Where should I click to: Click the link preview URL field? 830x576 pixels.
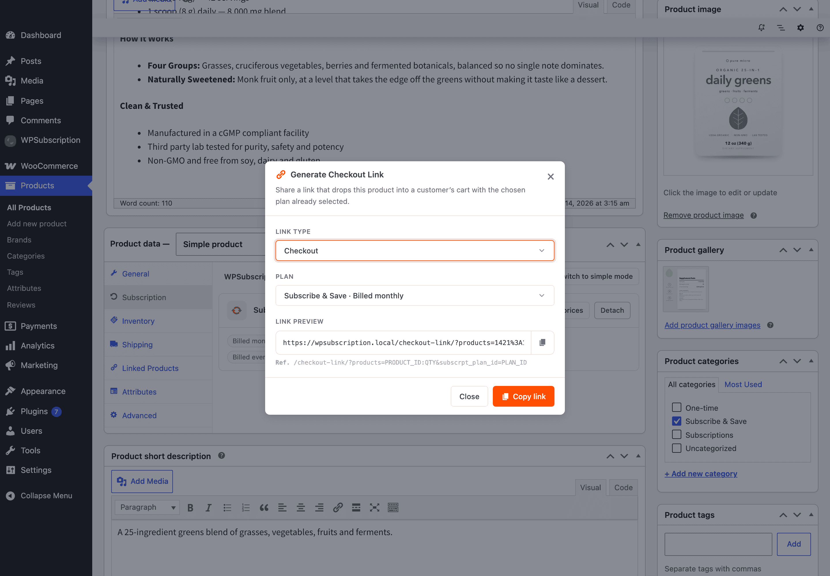click(x=403, y=342)
